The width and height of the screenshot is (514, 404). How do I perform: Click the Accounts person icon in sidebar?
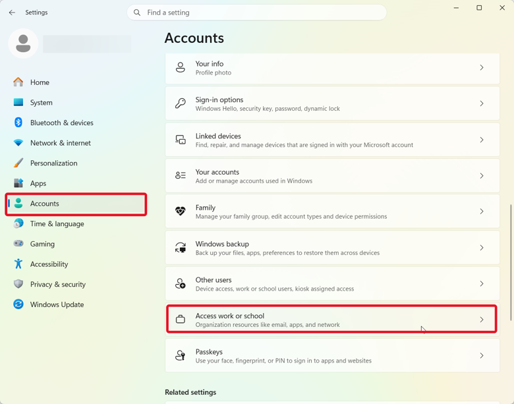[x=18, y=203]
